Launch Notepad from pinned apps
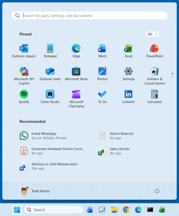Viewport: 179px width, 216px height. click(50, 51)
